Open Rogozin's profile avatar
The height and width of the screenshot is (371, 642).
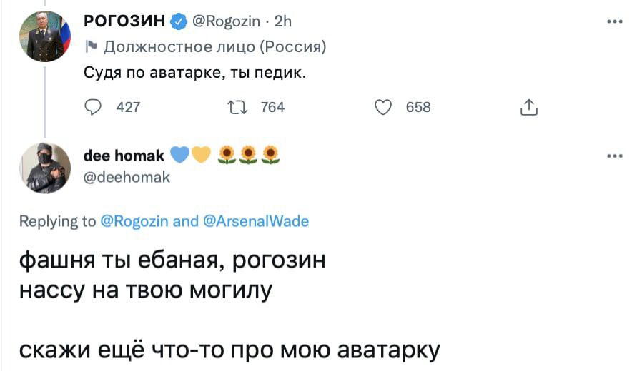[44, 36]
